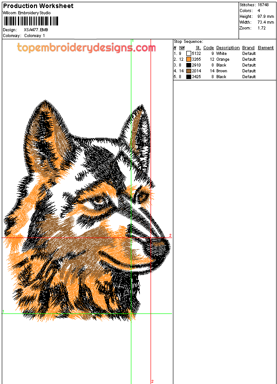Click the 'Colorway 1' value

point(34,36)
